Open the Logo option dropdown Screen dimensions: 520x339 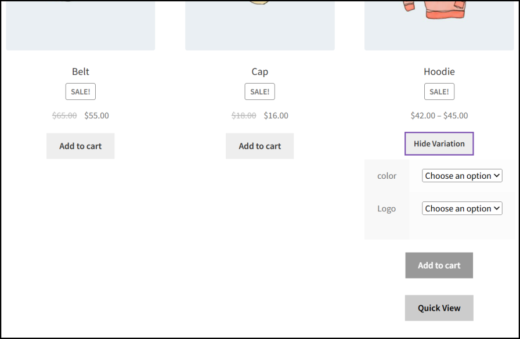tap(463, 208)
